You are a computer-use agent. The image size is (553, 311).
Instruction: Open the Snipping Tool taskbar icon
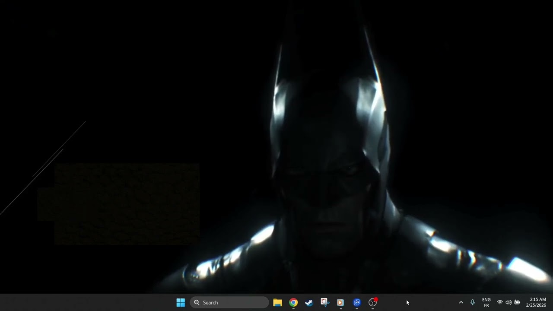(x=325, y=302)
